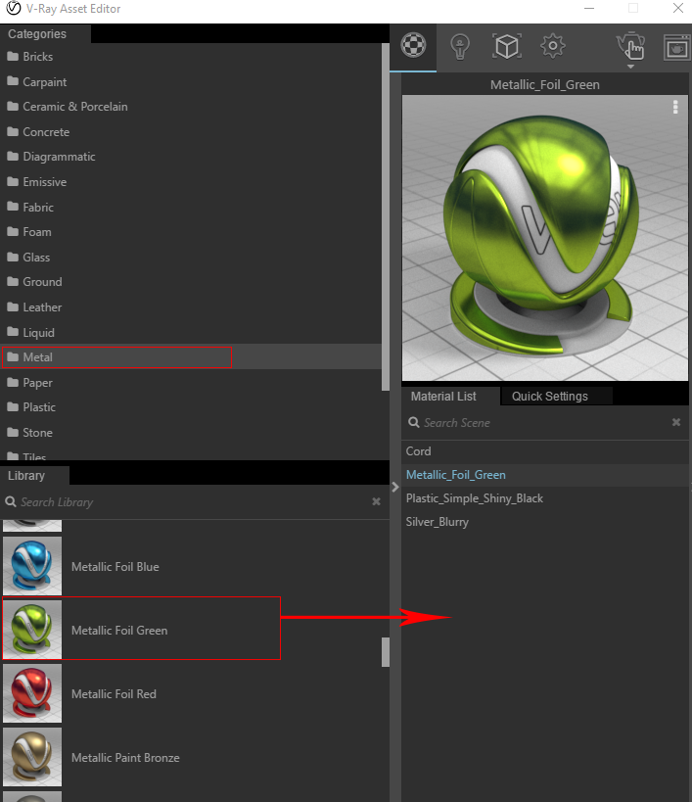
Task: Select Plastic_Simple_Shiny_Black material
Action: (545, 498)
